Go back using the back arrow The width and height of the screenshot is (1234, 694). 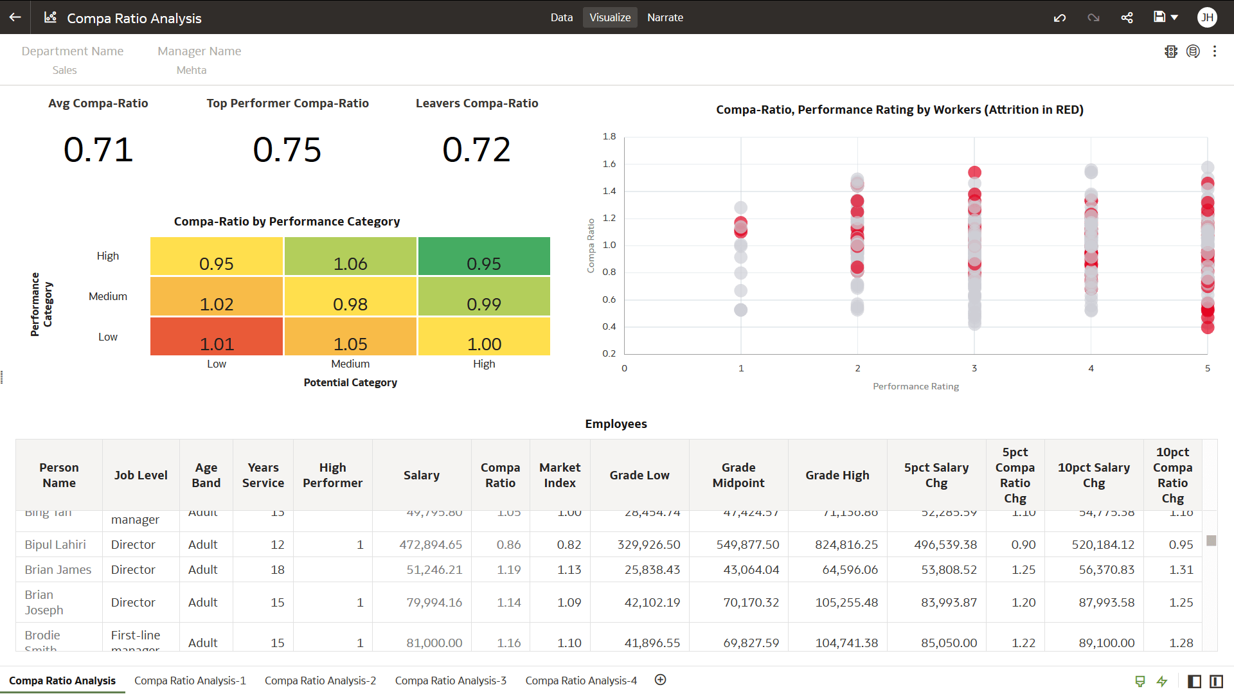pyautogui.click(x=15, y=17)
